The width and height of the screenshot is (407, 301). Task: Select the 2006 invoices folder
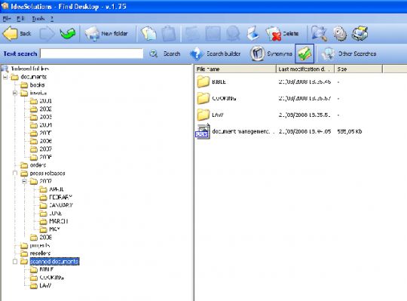tap(41, 141)
